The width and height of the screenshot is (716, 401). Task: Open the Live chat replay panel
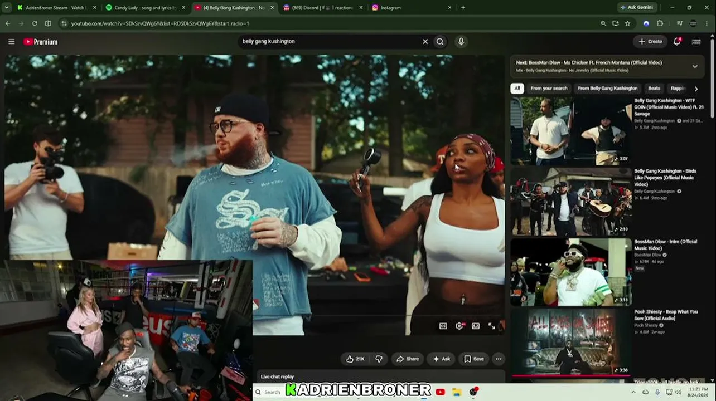pos(380,376)
